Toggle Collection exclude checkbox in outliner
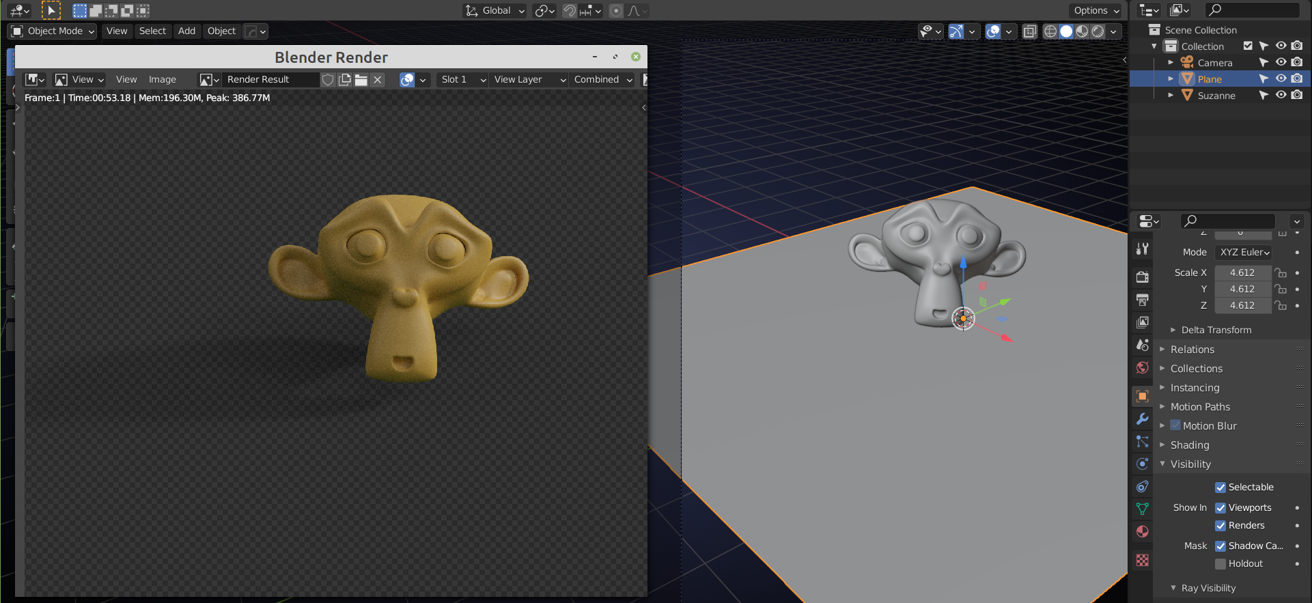This screenshot has width=1312, height=603. click(x=1248, y=46)
